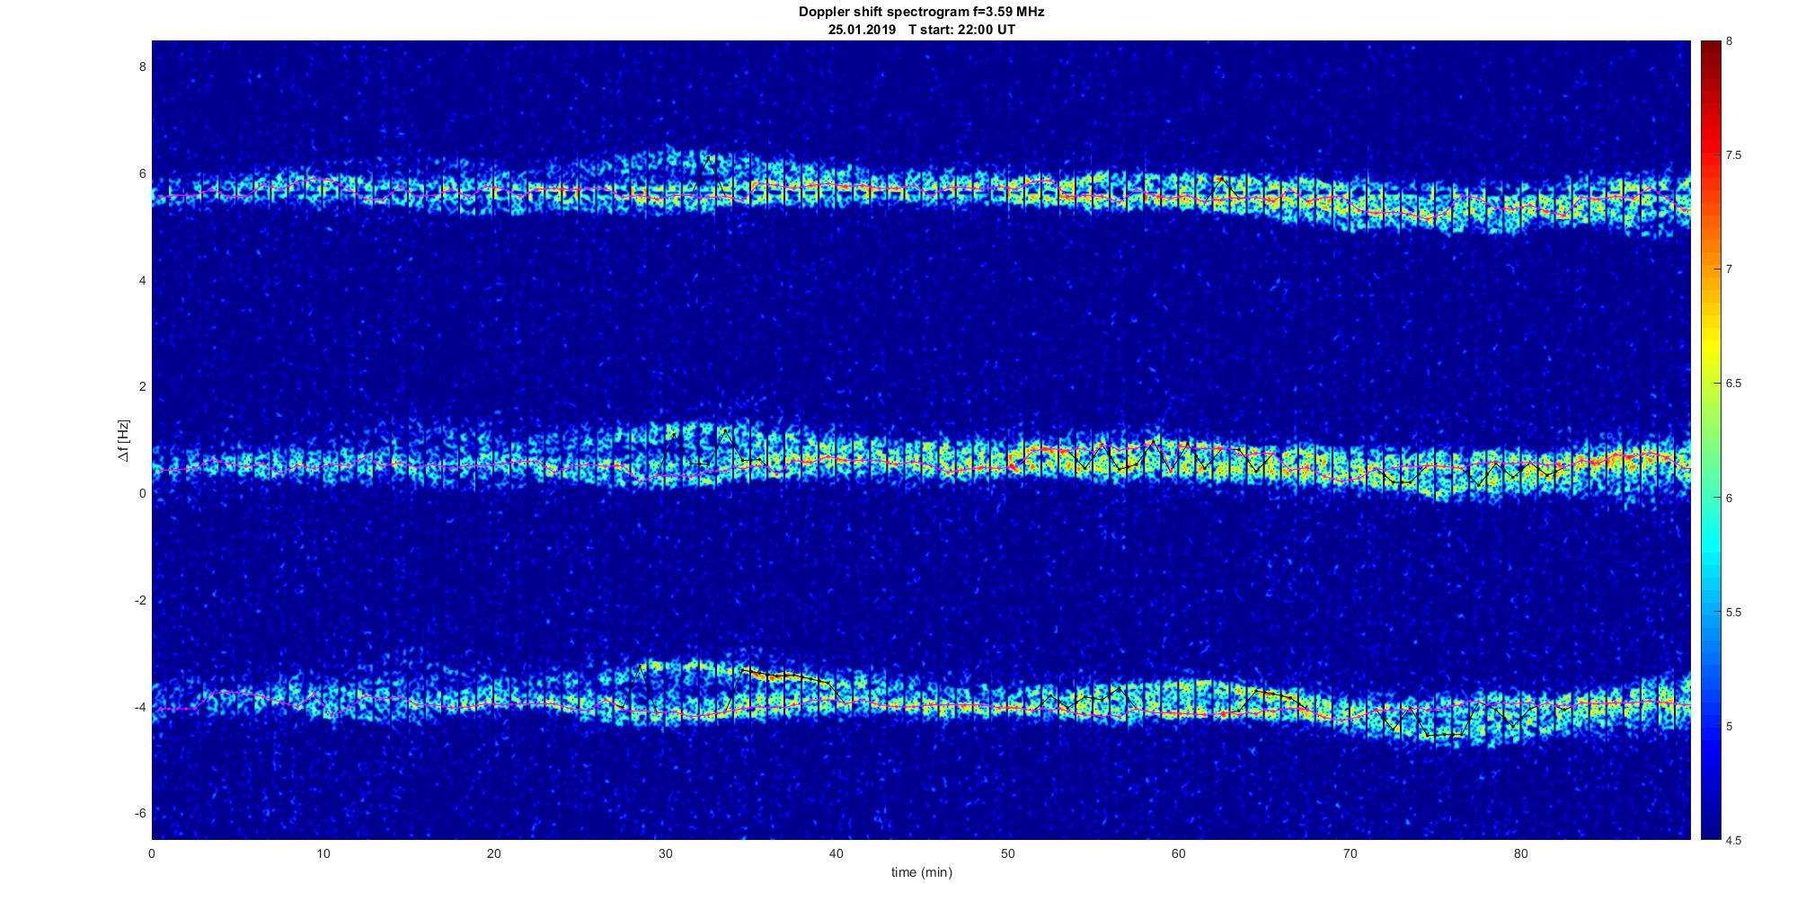This screenshot has height=901, width=1797.
Task: Click the 'time (min)' x-axis label
Action: (921, 871)
